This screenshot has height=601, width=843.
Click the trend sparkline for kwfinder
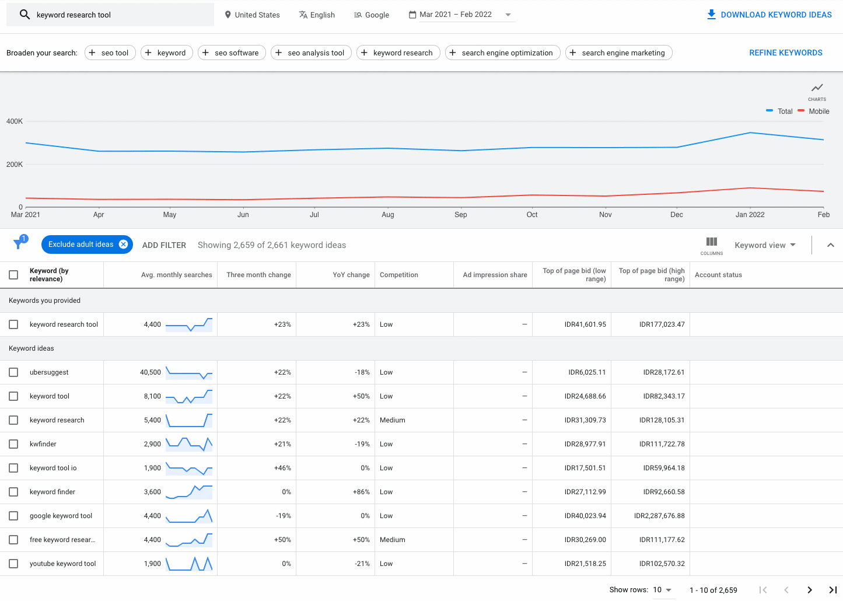pos(189,444)
